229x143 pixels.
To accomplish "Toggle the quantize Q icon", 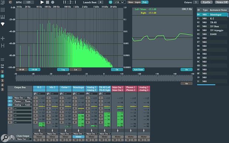I will point(110,2).
